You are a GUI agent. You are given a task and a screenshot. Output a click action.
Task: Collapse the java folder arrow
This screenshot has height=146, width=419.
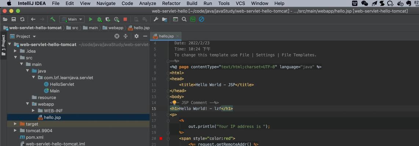pyautogui.click(x=27, y=71)
